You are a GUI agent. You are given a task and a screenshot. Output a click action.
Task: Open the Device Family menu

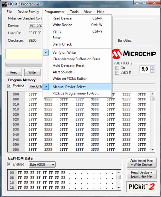point(28,12)
